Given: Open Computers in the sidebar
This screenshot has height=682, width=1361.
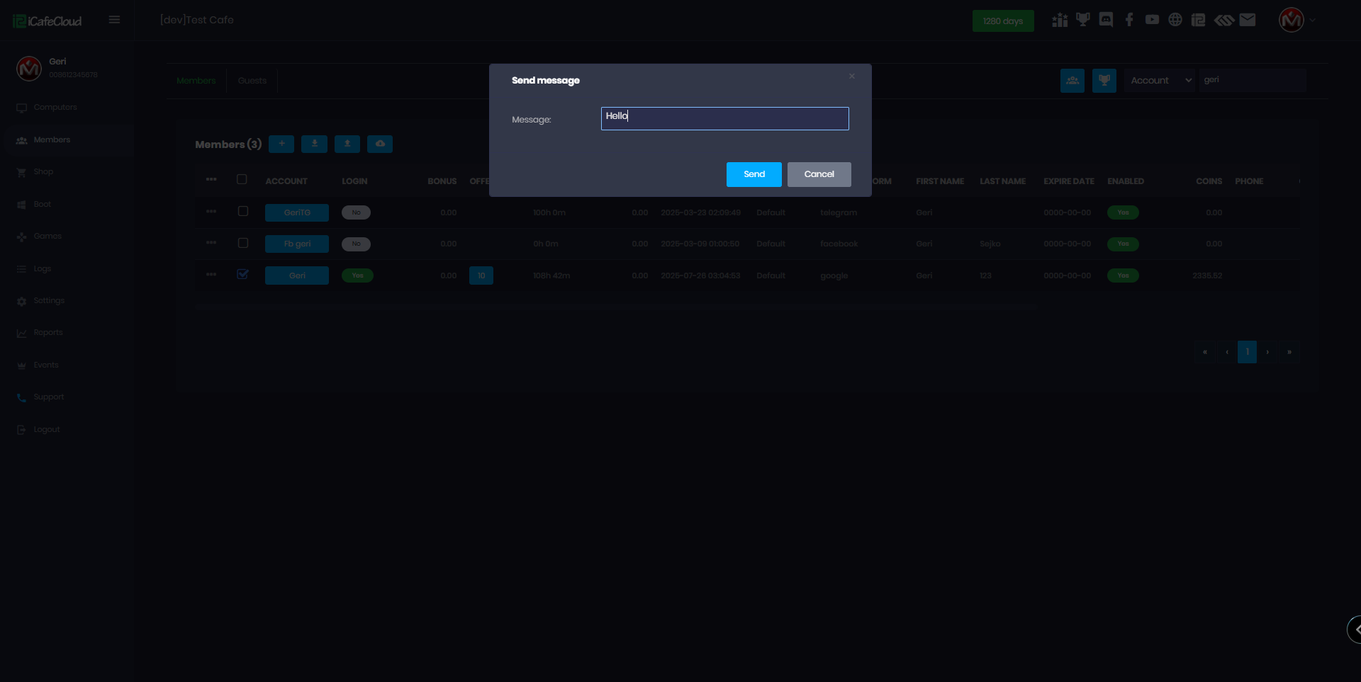Looking at the screenshot, I should point(55,108).
